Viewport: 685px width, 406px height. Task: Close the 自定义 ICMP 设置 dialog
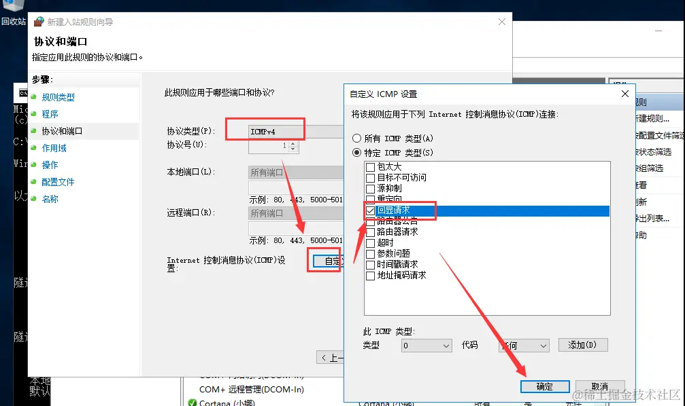[624, 94]
